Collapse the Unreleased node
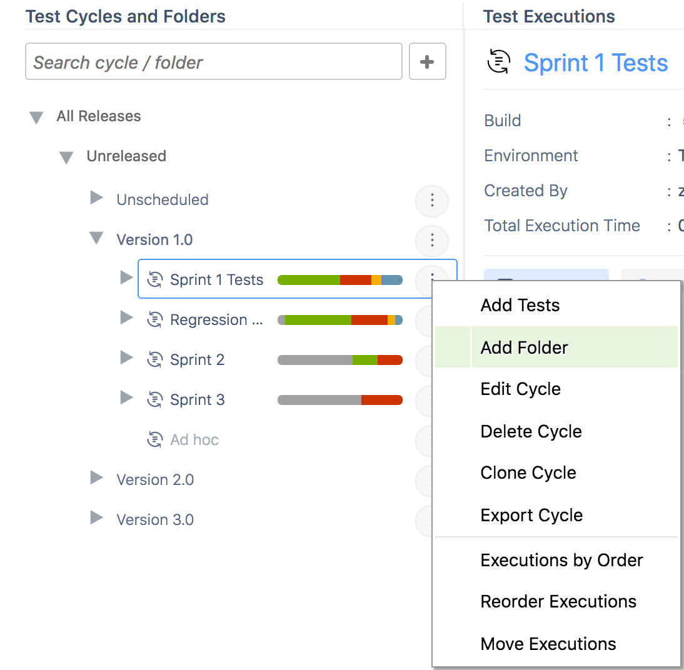The height and width of the screenshot is (670, 684). click(66, 157)
